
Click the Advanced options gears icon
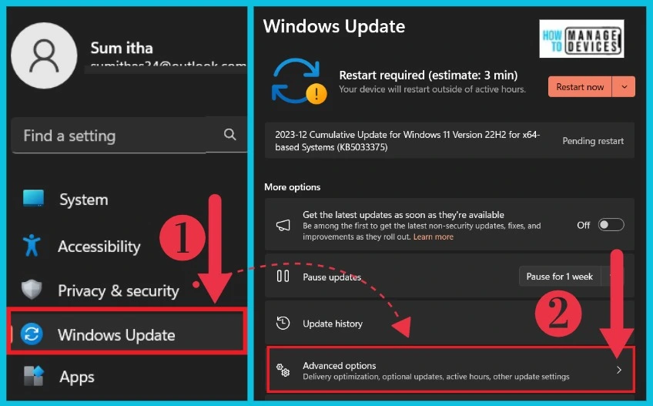pos(283,370)
